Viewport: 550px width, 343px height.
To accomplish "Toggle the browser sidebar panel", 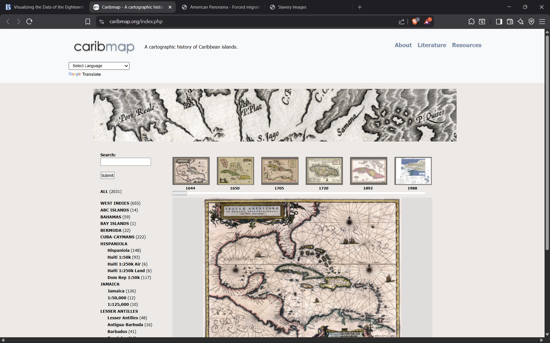I will point(499,21).
